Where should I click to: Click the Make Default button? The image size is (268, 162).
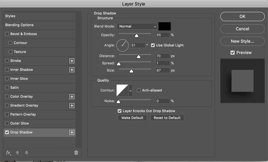pos(132,118)
